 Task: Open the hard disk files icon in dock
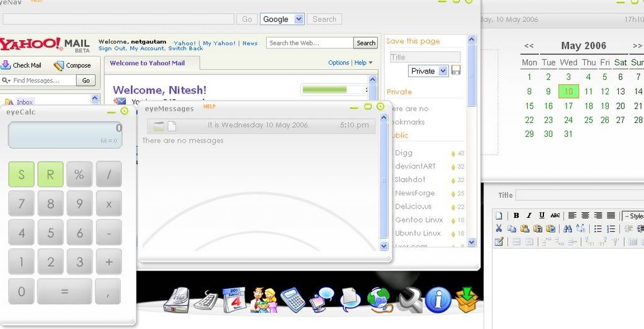coord(176,300)
